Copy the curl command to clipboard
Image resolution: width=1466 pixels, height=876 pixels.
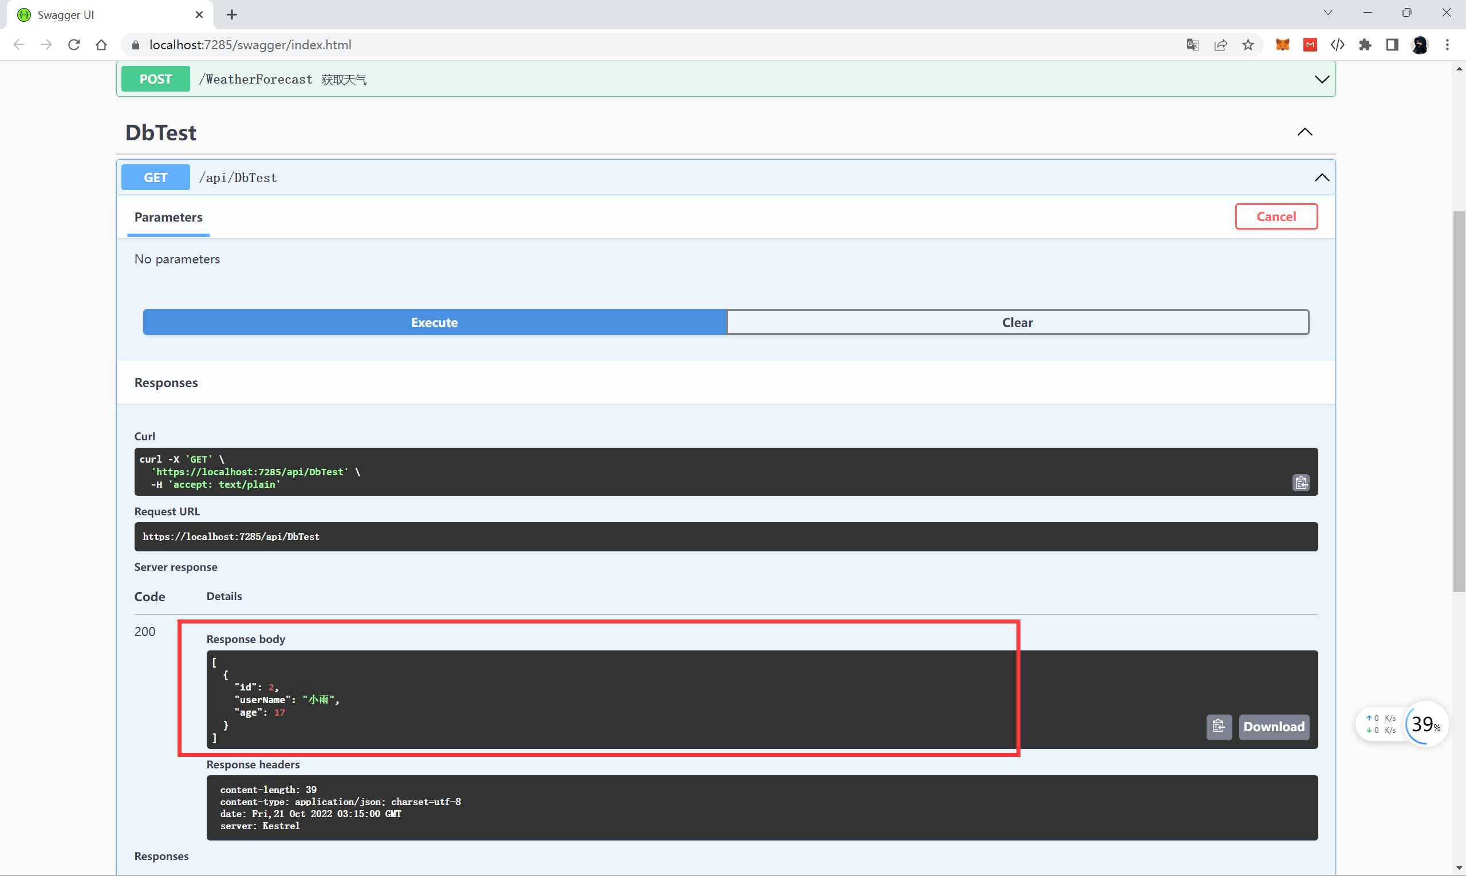[x=1301, y=483]
